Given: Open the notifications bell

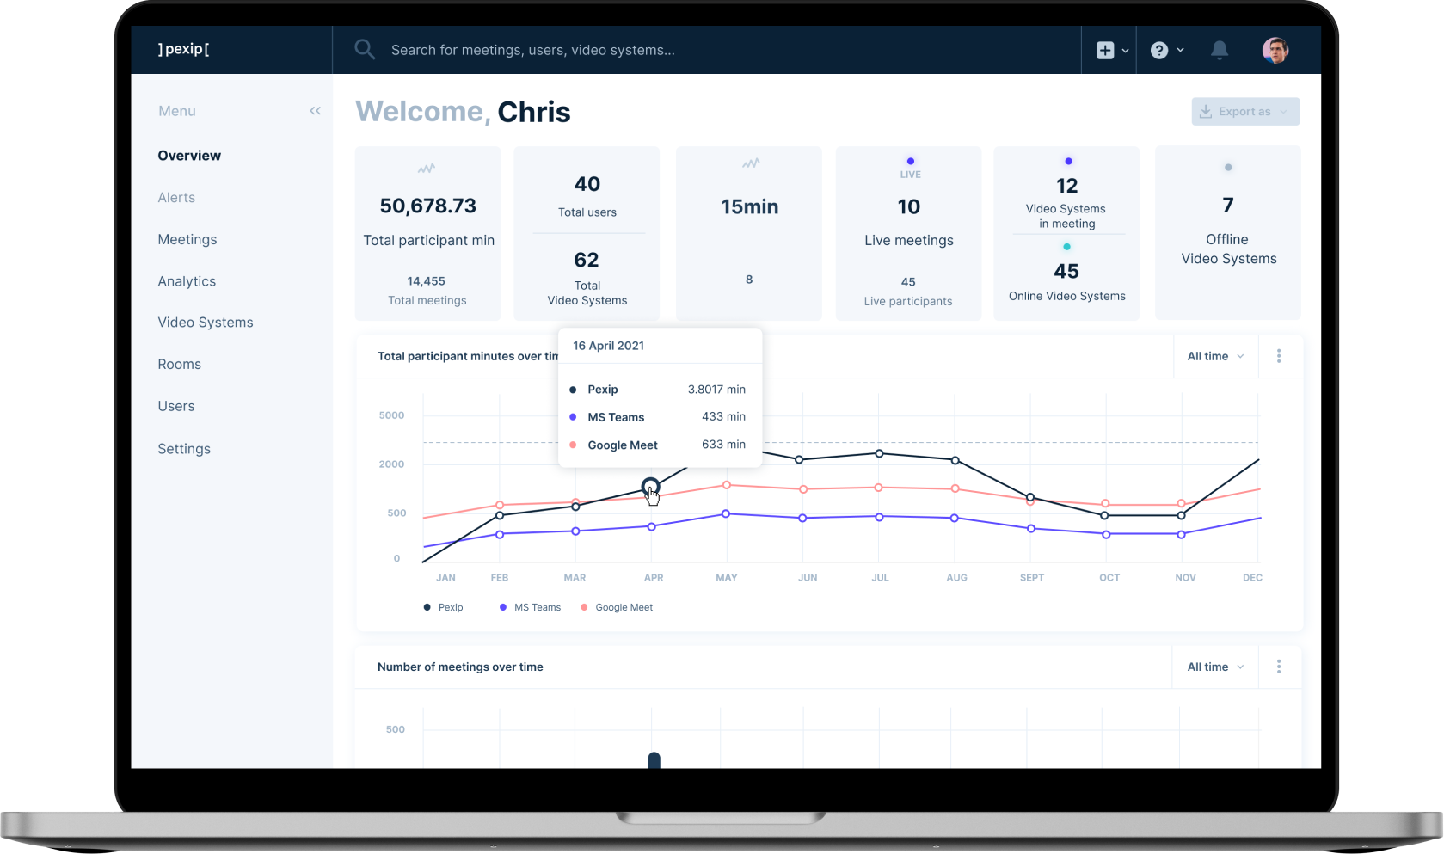Looking at the screenshot, I should (1219, 51).
